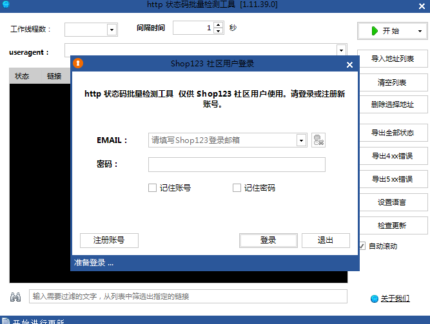Click the orange keyhole icon in login dialog
Image resolution: width=430 pixels, height=324 pixels.
78,63
